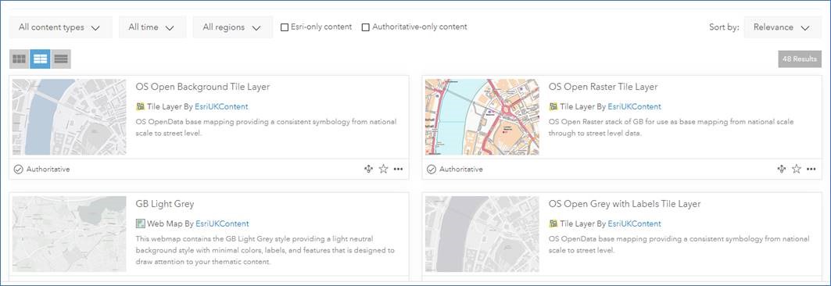Click Tile Layer type icon on OS Open Background

[140, 106]
